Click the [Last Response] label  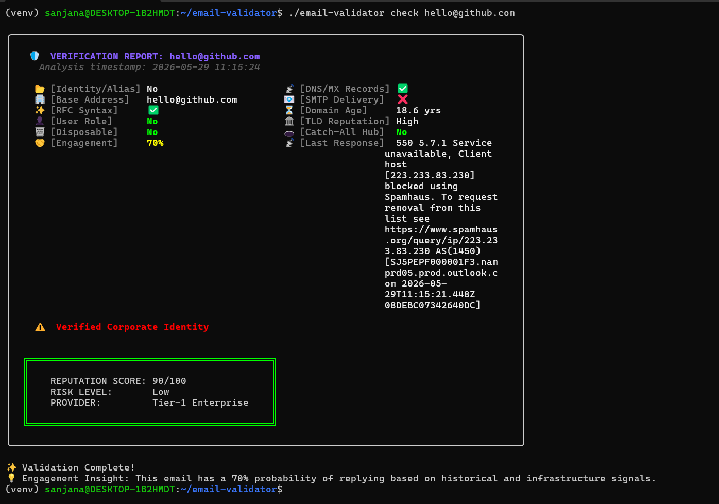(x=342, y=143)
